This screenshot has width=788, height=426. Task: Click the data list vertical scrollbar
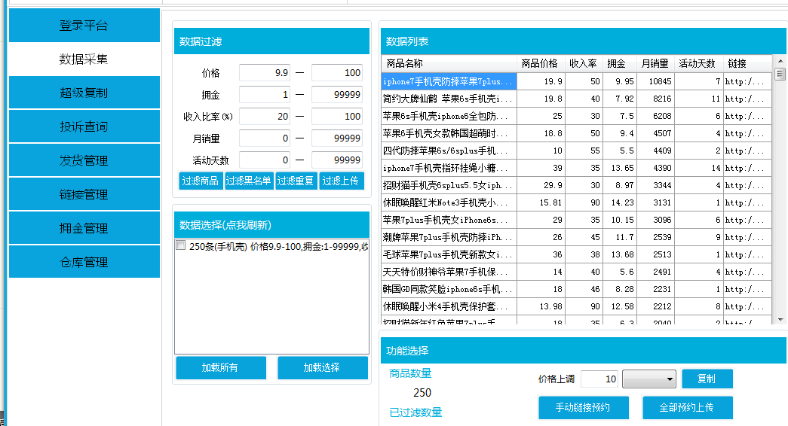click(780, 188)
